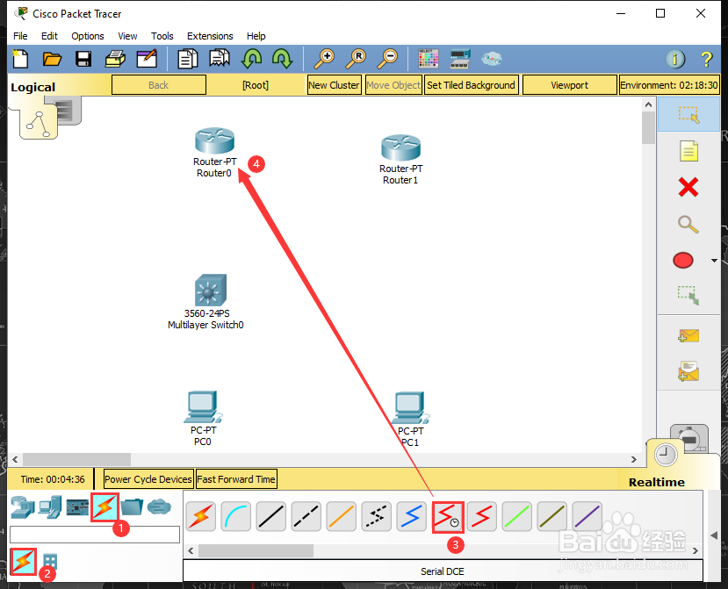Click the Redo green arrow icon
728x589 pixels.
282,59
